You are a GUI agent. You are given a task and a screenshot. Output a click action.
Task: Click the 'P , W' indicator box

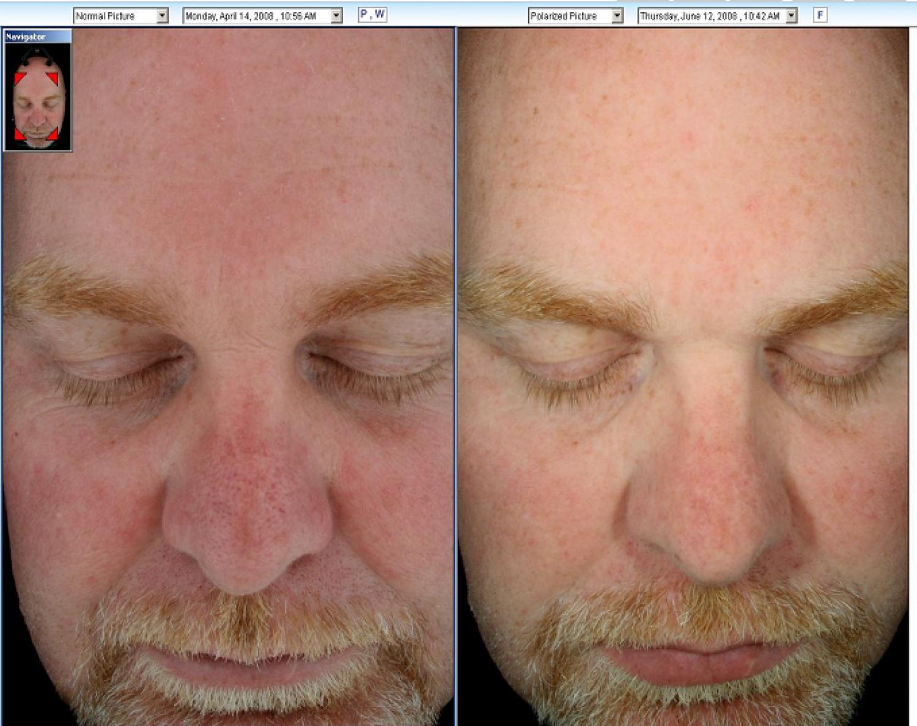point(372,15)
